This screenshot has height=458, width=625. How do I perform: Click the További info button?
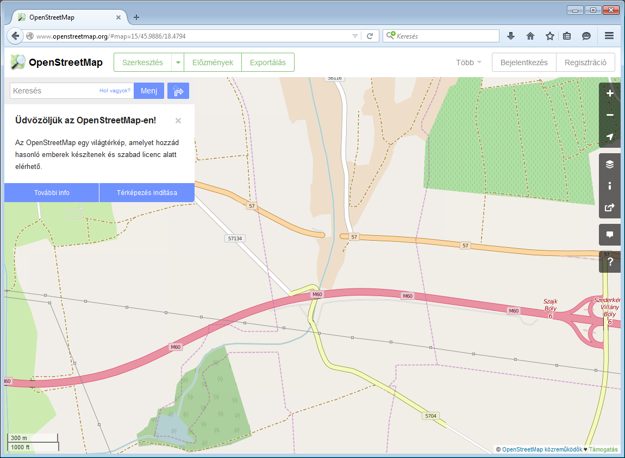(x=52, y=192)
